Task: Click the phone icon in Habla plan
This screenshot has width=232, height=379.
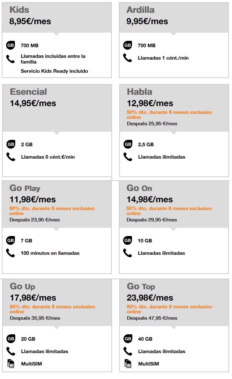Action: click(x=128, y=156)
